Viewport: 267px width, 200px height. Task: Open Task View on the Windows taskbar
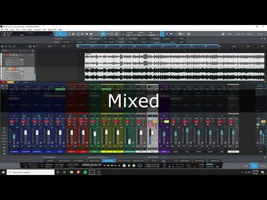click(65, 172)
